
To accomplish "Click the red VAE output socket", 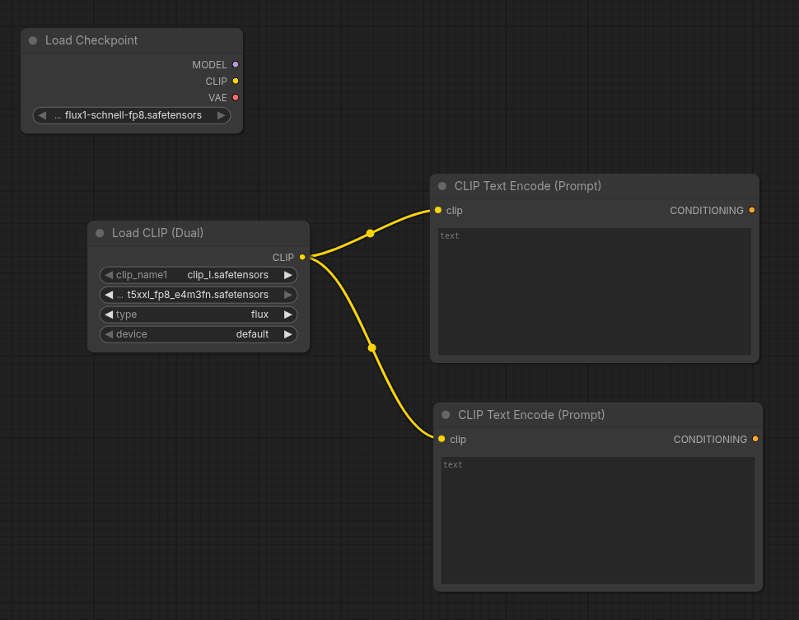I will [236, 97].
